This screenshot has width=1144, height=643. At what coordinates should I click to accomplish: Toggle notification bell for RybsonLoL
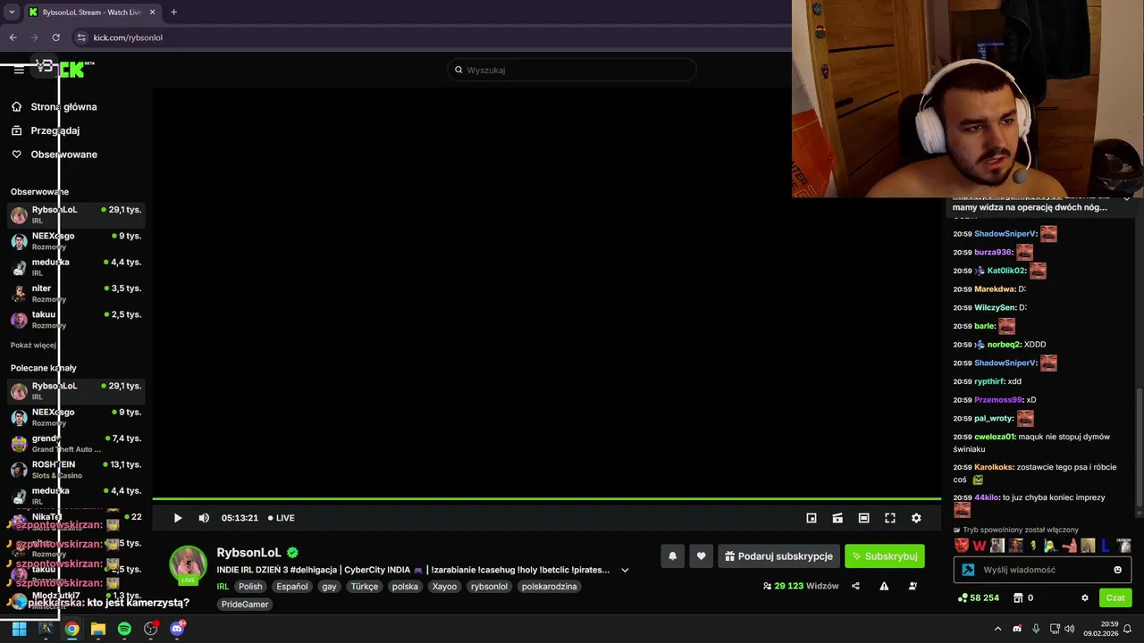(x=673, y=556)
